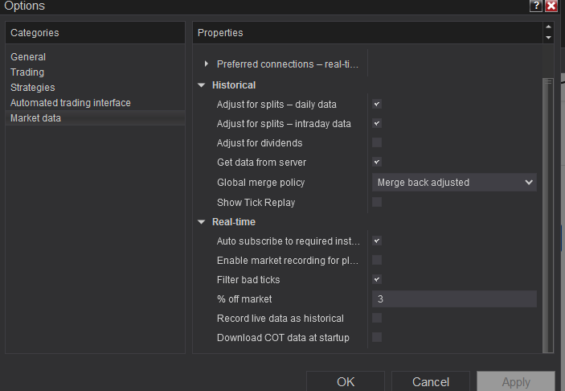The width and height of the screenshot is (565, 391).
Task: Enable Adjust for dividends checkbox
Action: point(377,142)
